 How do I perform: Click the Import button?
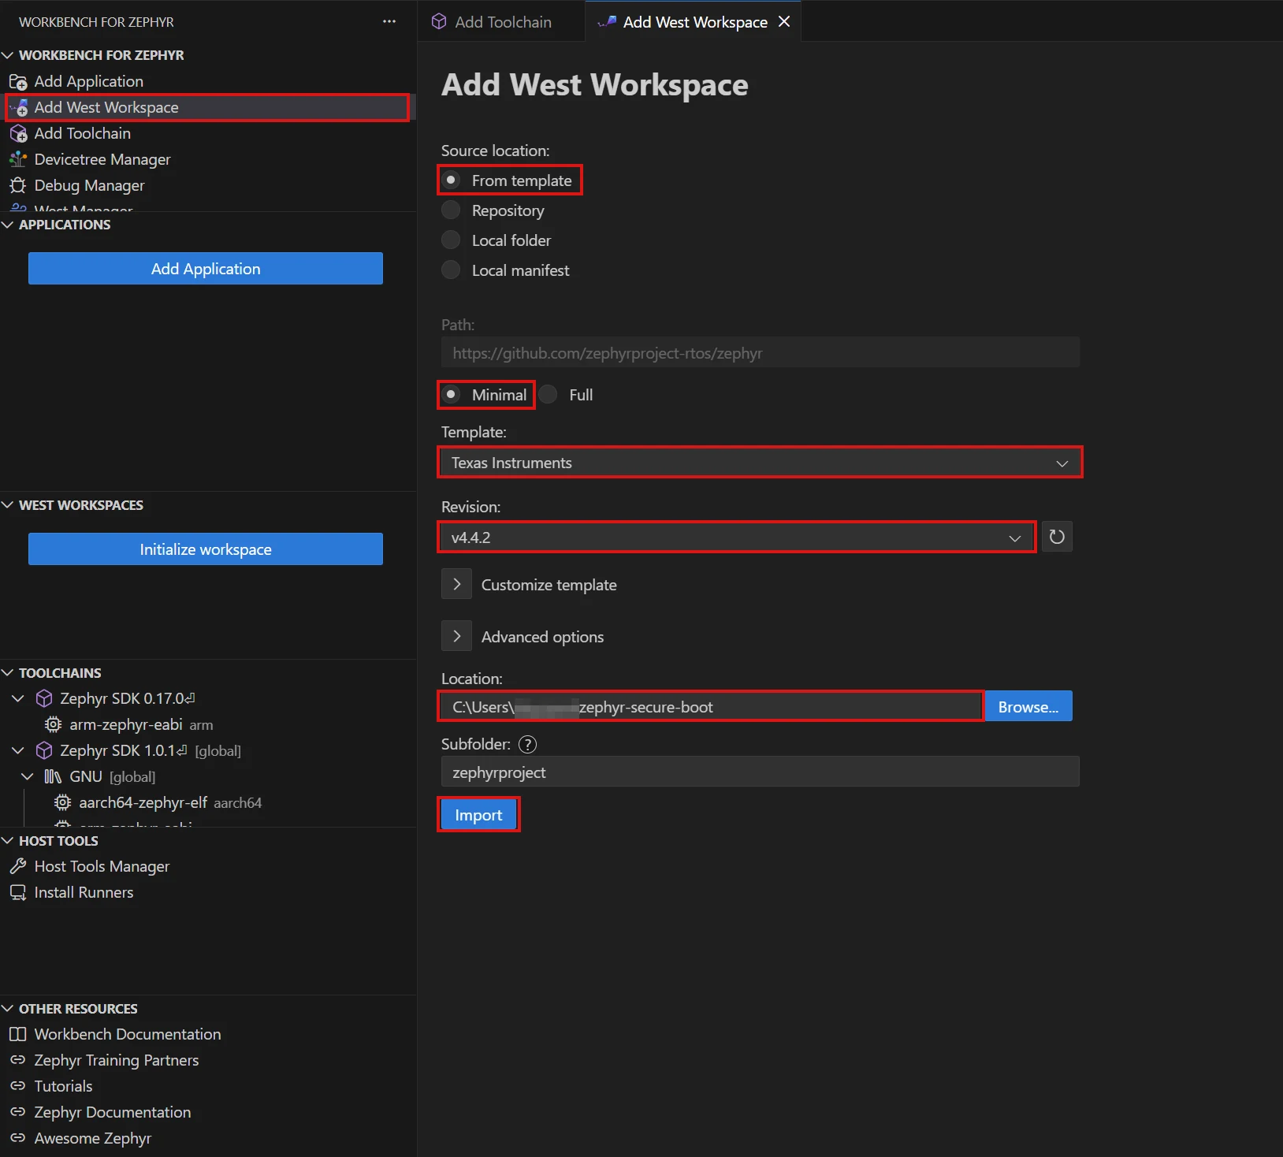pyautogui.click(x=478, y=815)
